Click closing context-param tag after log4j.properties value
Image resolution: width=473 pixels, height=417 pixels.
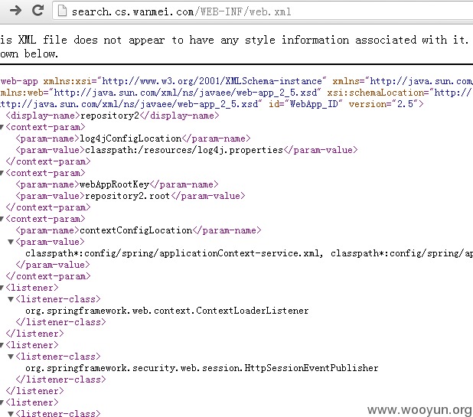click(x=48, y=161)
